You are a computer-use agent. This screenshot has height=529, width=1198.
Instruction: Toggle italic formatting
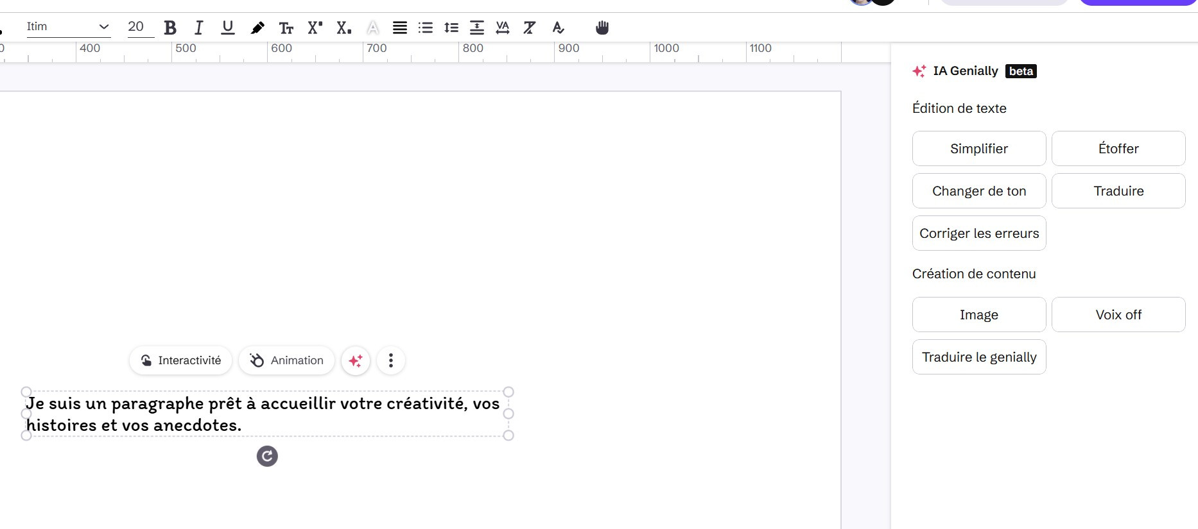click(199, 28)
